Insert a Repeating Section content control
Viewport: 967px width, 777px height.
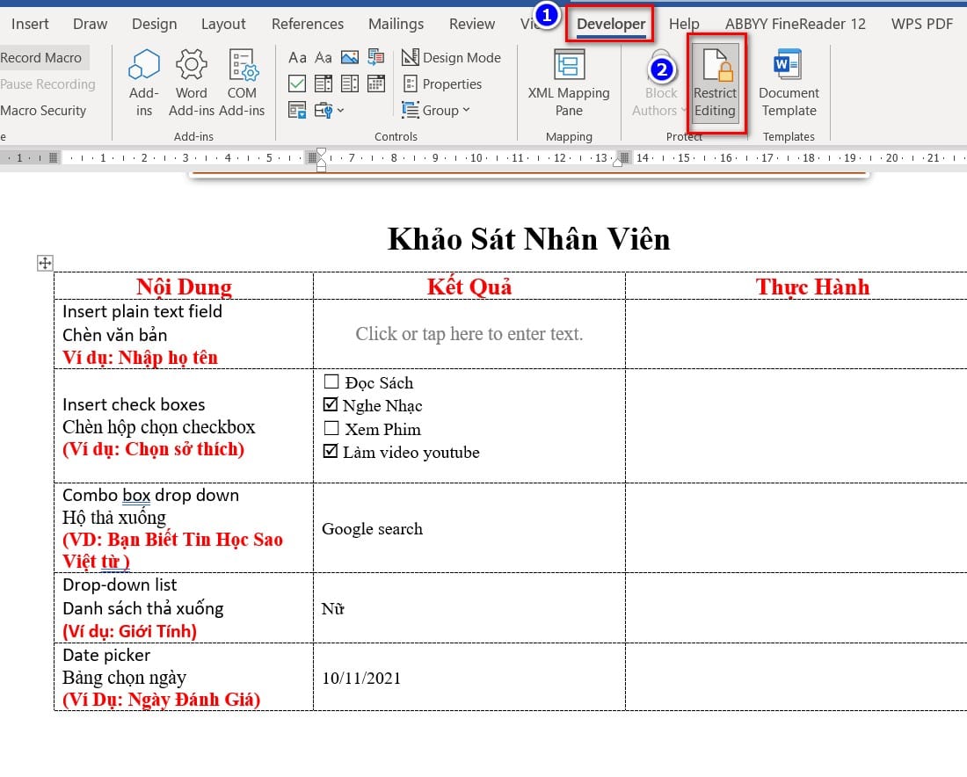(297, 111)
